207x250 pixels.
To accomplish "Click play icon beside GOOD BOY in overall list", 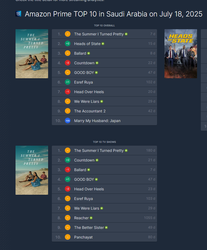I will click(x=97, y=73).
